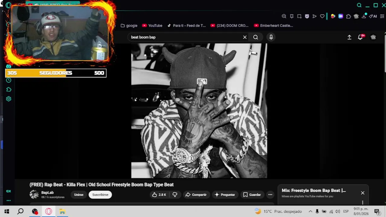Open the YouTube bookmark
Image resolution: width=386 pixels, height=217 pixels.
152,26
